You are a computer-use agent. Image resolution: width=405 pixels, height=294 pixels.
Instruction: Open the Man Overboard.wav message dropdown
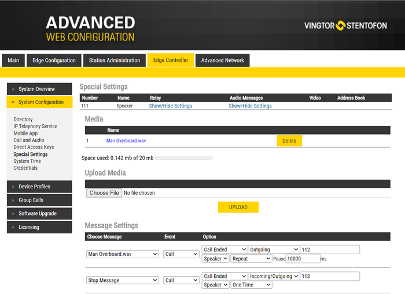click(x=123, y=254)
